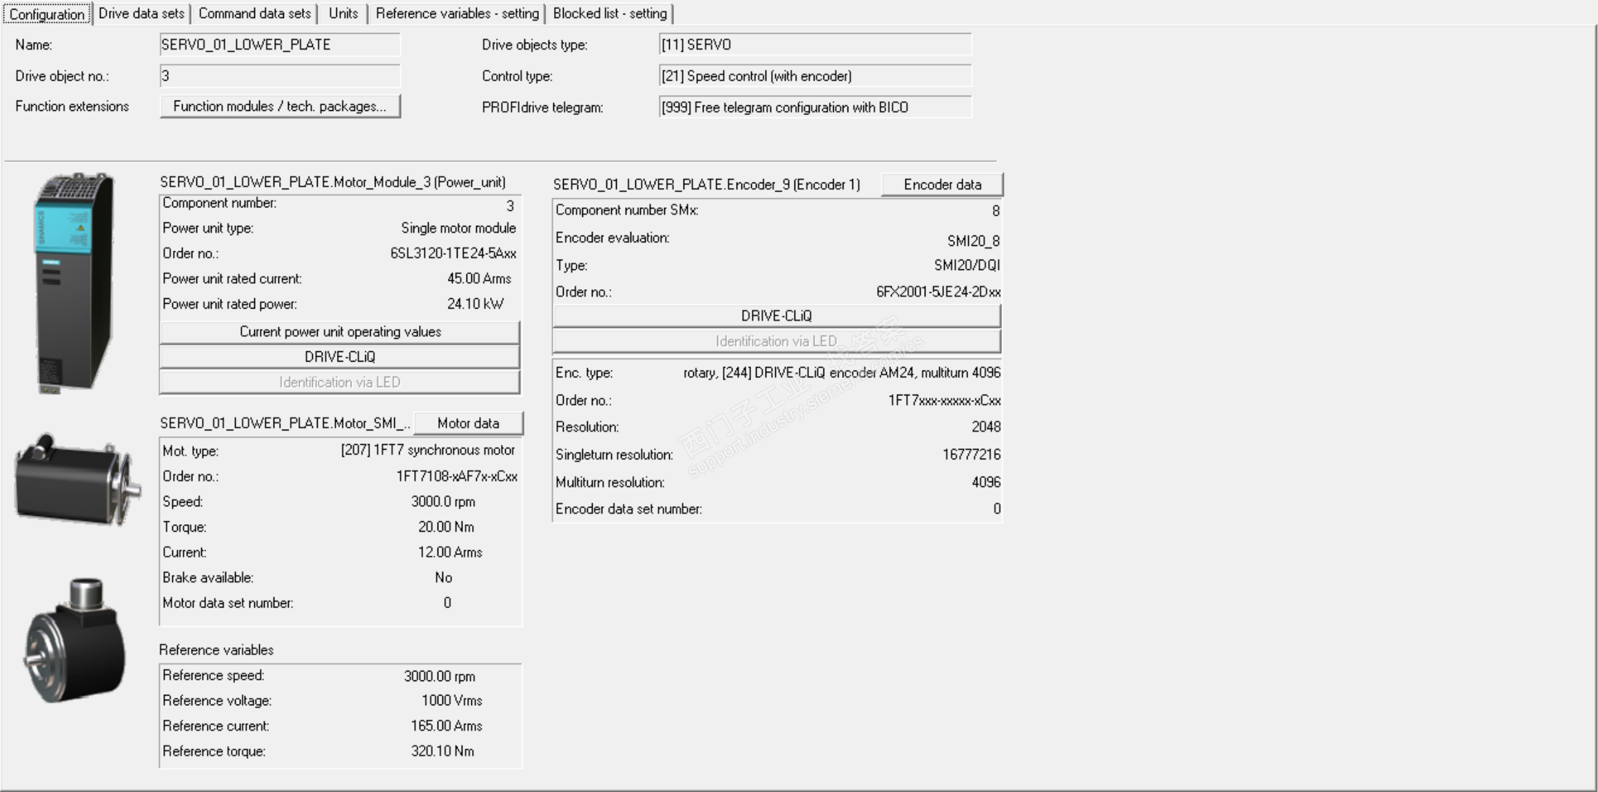Switch to Command data sets tab
Viewport: 1598px width, 792px height.
[254, 13]
